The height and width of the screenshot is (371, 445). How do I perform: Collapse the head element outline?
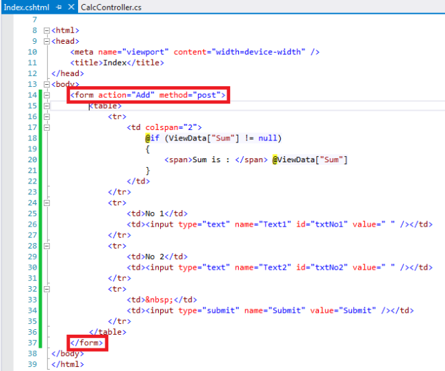[47, 41]
